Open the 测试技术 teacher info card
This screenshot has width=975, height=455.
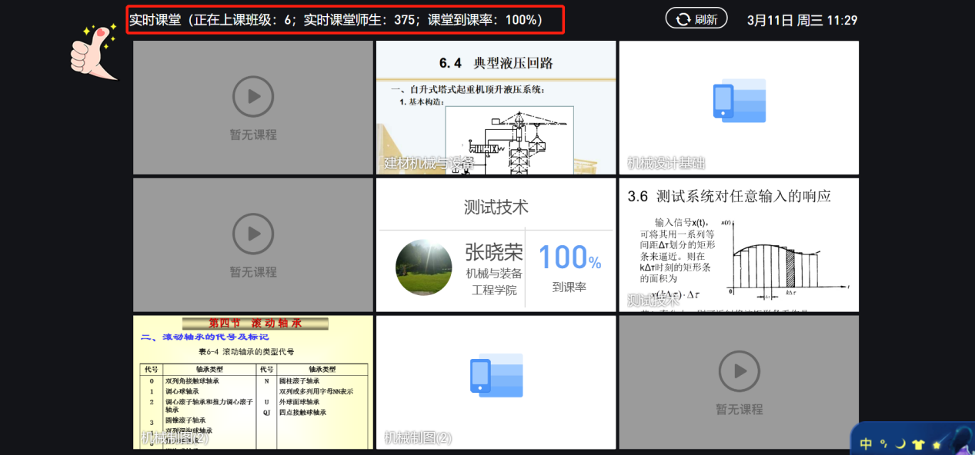[x=496, y=245]
